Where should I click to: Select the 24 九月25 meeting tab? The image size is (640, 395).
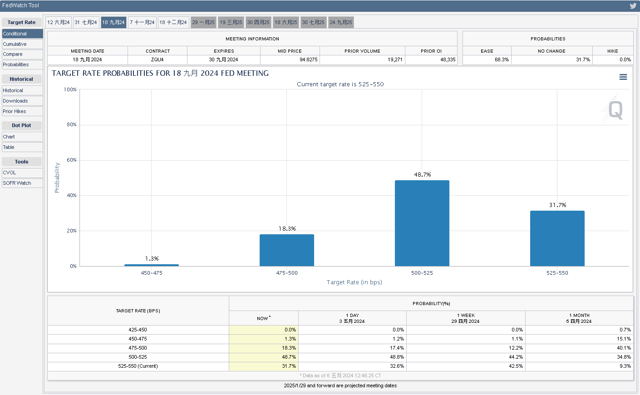point(341,22)
